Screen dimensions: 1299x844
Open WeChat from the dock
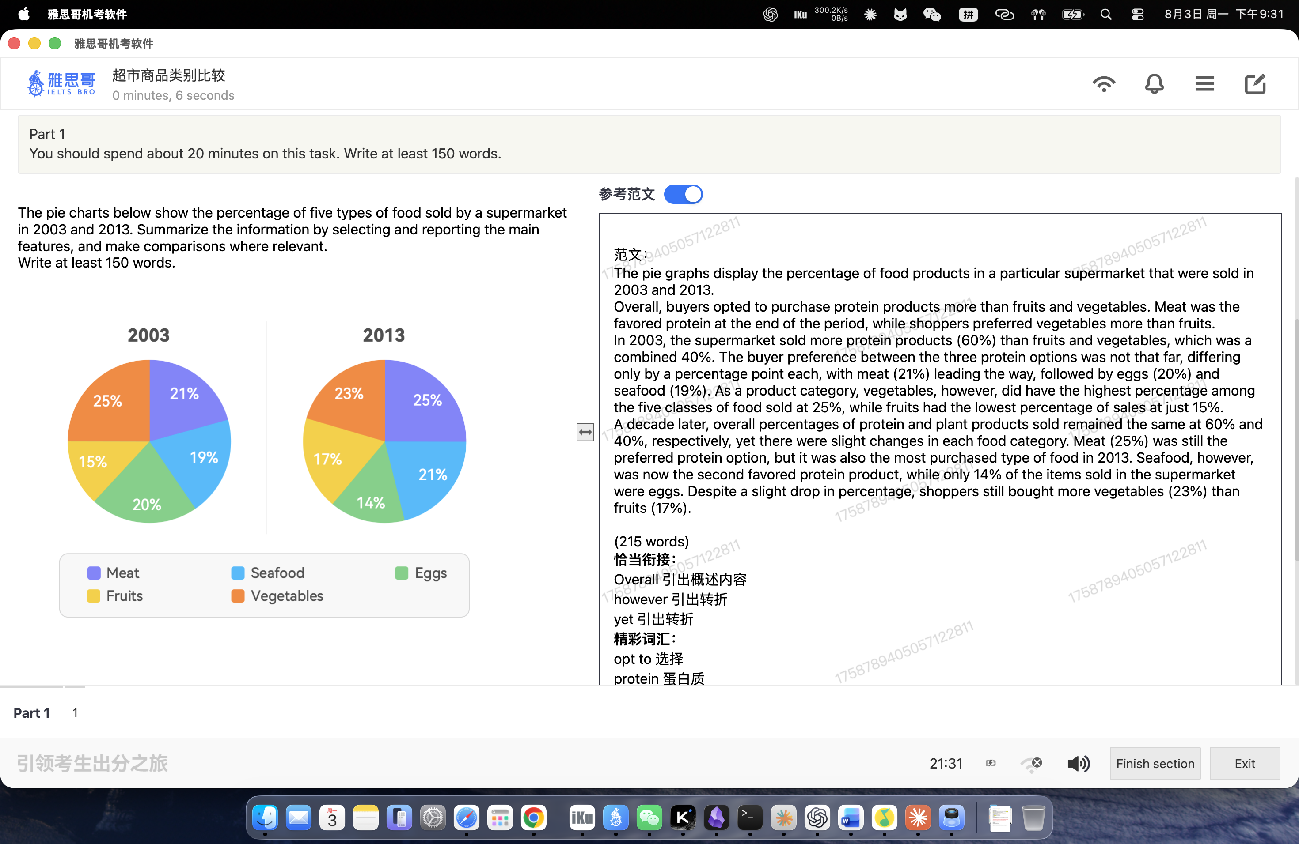point(649,817)
